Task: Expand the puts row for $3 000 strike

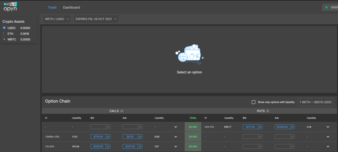Action: pos(328,137)
